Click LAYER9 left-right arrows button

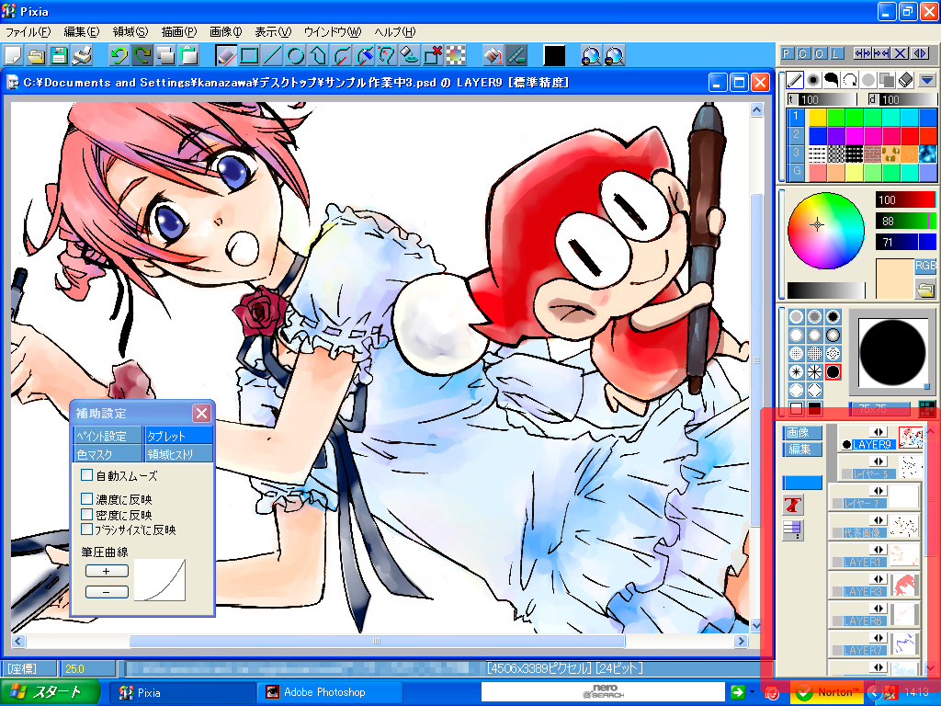pyautogui.click(x=879, y=432)
